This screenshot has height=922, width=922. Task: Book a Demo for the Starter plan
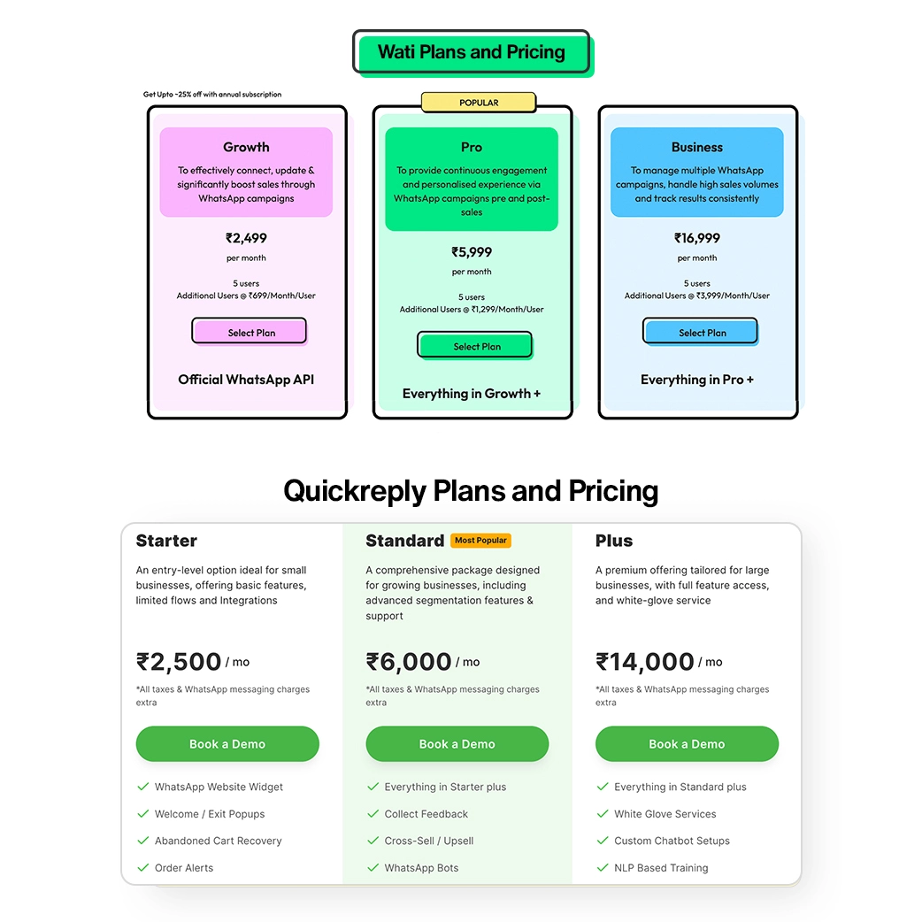point(227,744)
